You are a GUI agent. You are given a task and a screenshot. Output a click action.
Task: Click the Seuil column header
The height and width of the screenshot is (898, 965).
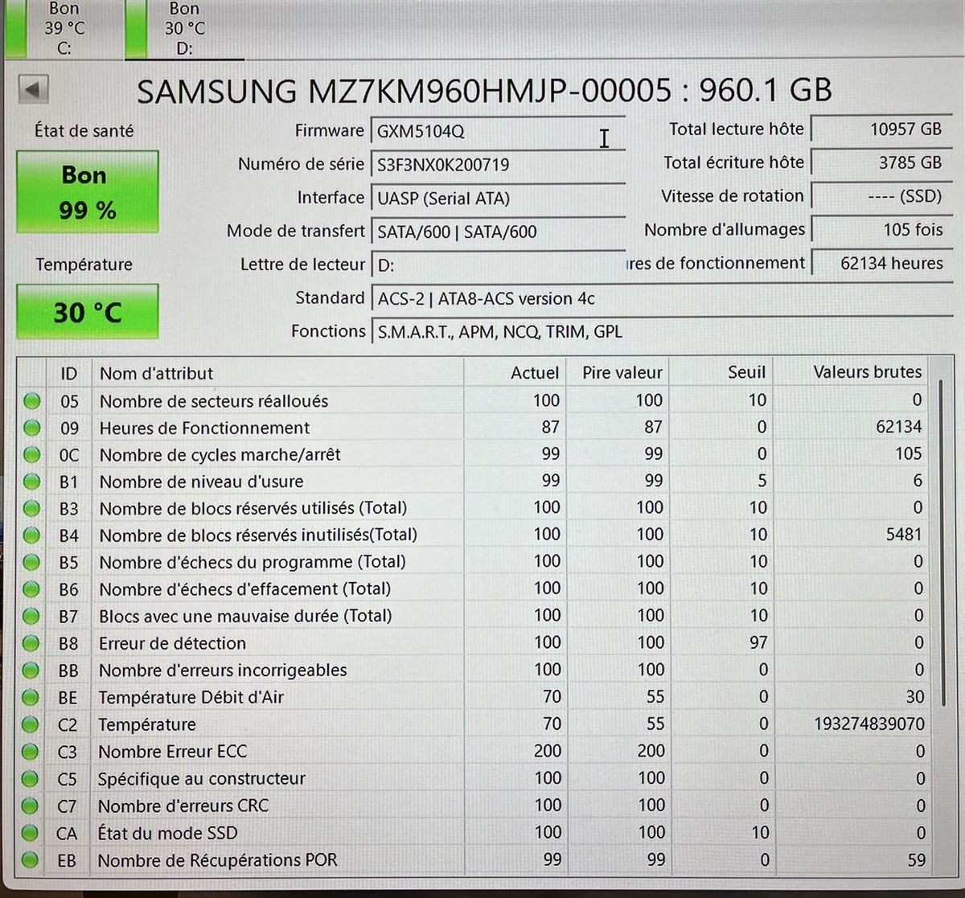pyautogui.click(x=721, y=372)
